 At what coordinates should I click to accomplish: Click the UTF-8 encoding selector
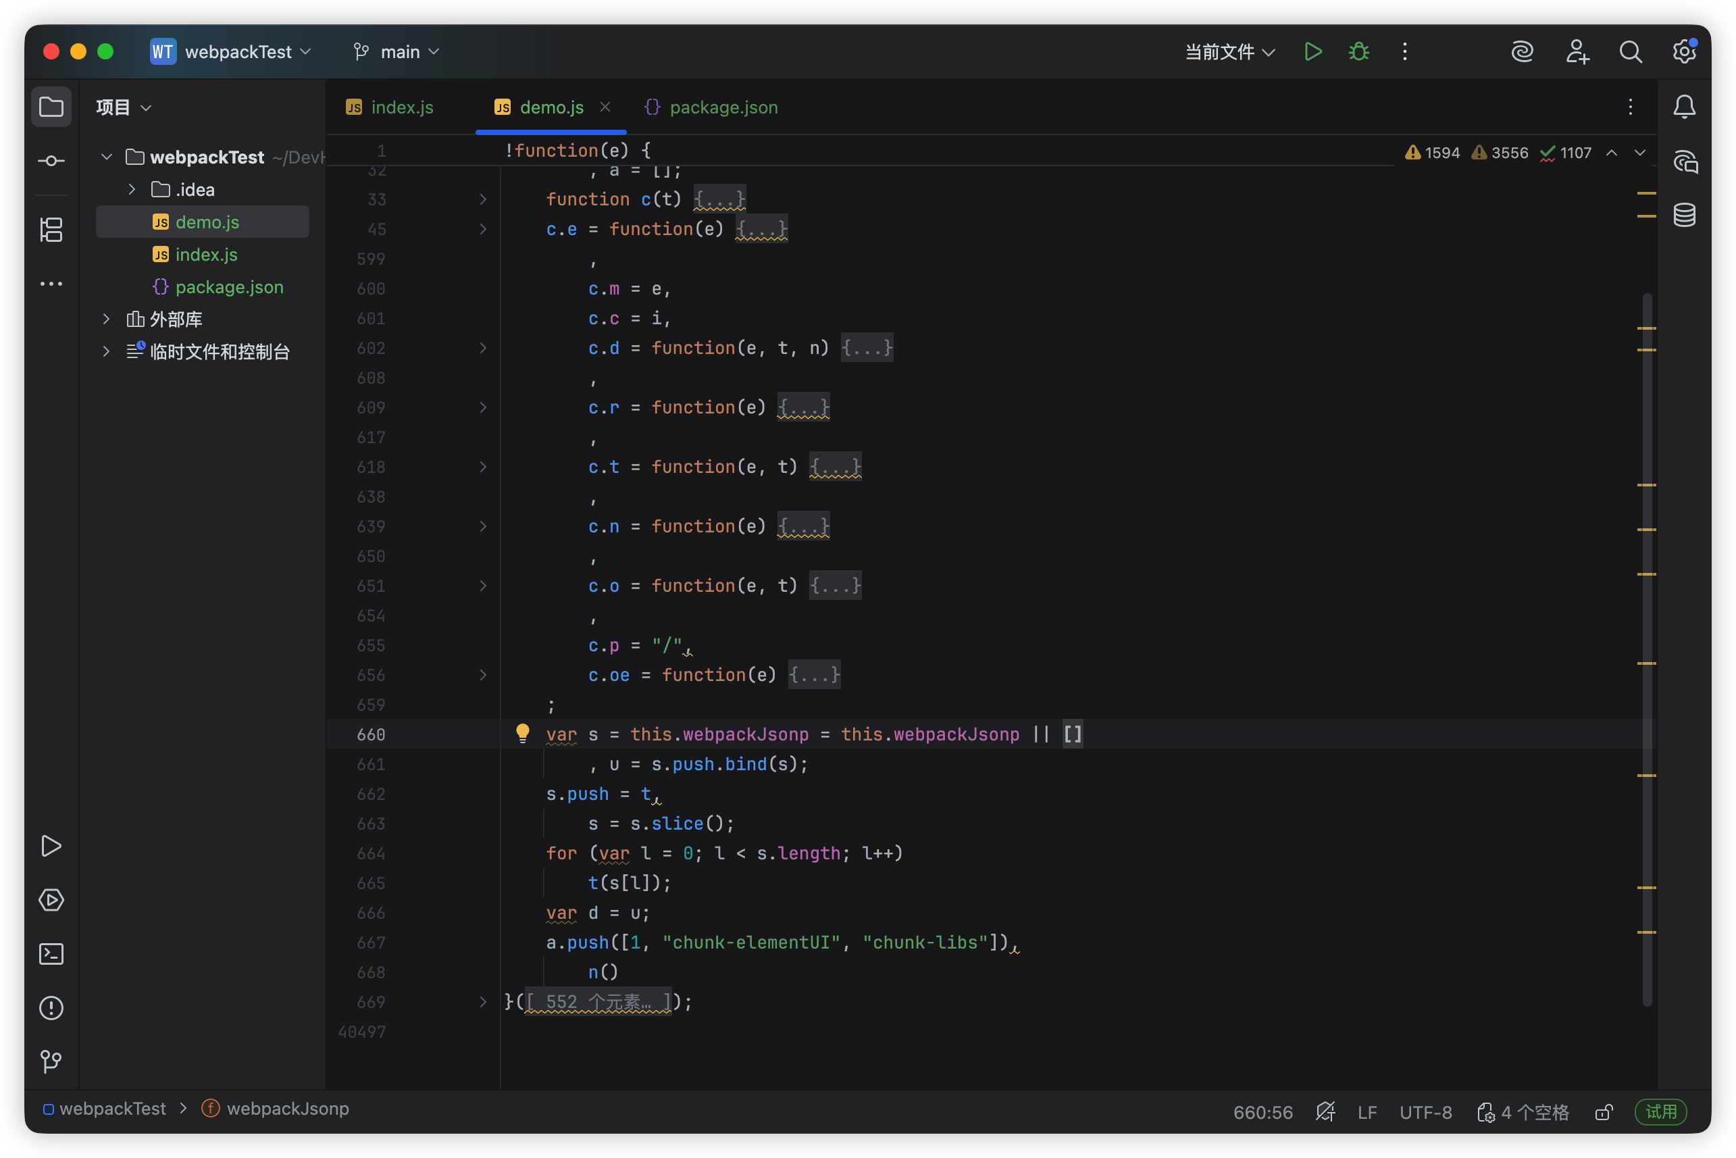pyautogui.click(x=1425, y=1112)
